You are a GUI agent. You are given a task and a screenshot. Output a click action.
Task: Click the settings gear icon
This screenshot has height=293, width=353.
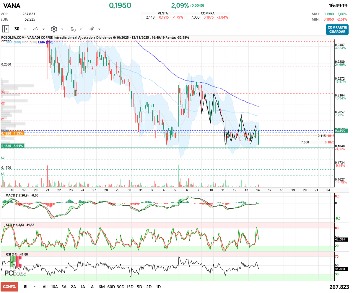54,29
